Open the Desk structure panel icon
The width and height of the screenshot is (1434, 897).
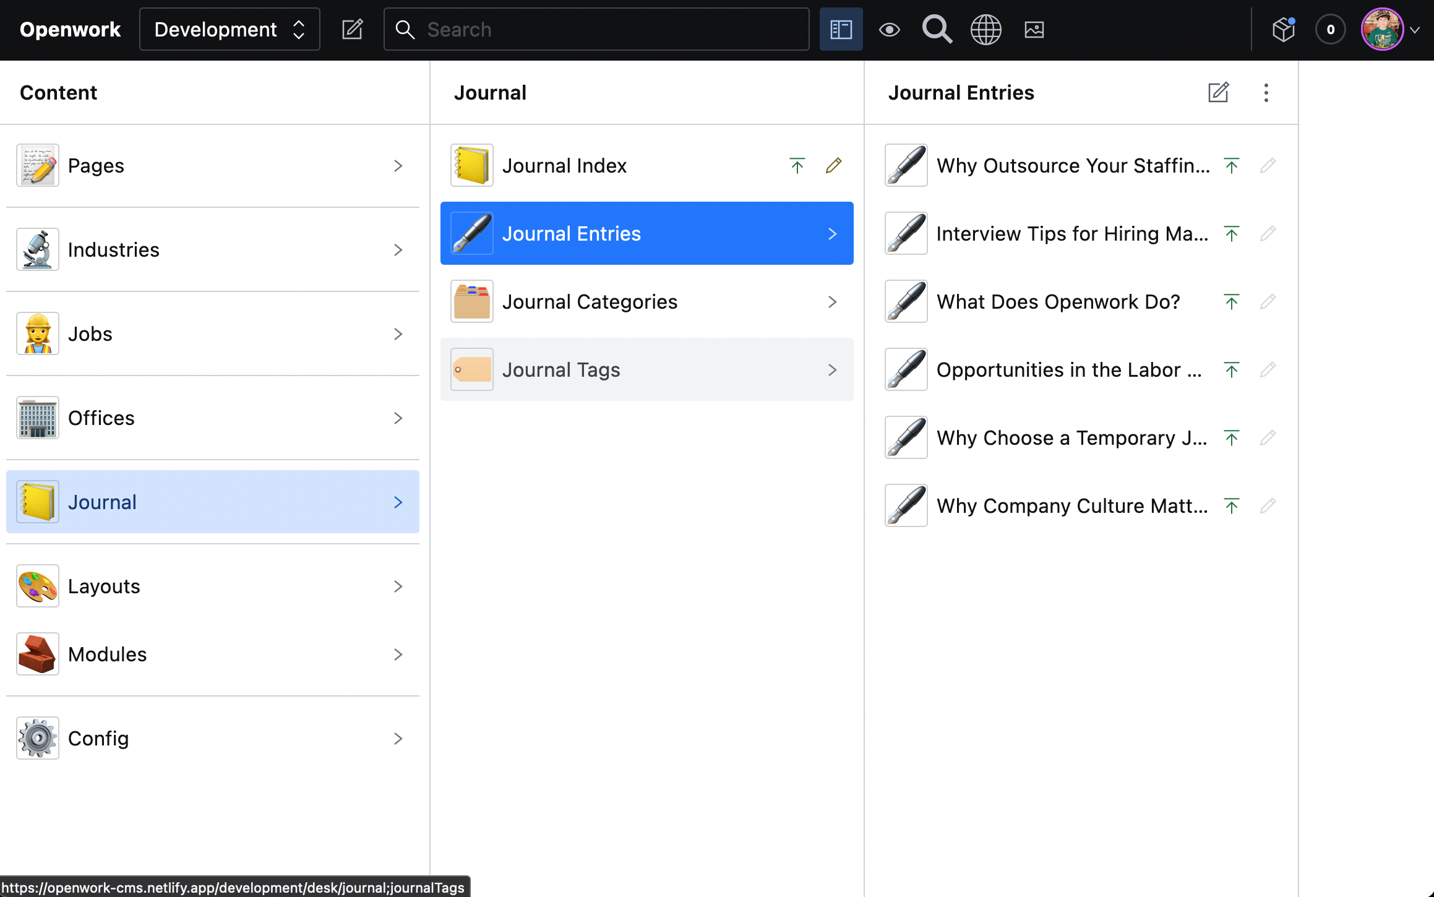tap(841, 29)
